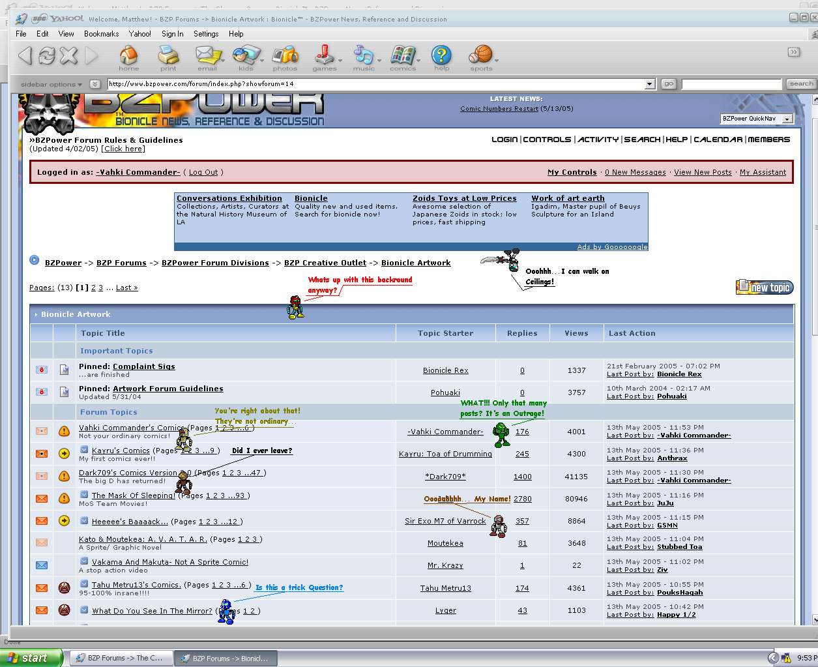This screenshot has height=667, width=818.
Task: Open the File menu
Action: pos(21,34)
